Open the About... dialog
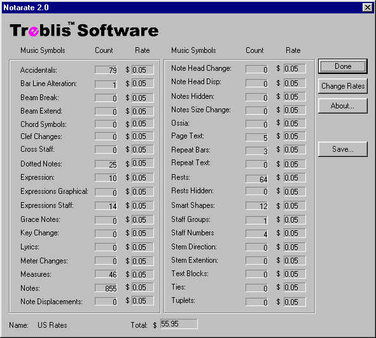The height and width of the screenshot is (338, 376). (x=343, y=105)
